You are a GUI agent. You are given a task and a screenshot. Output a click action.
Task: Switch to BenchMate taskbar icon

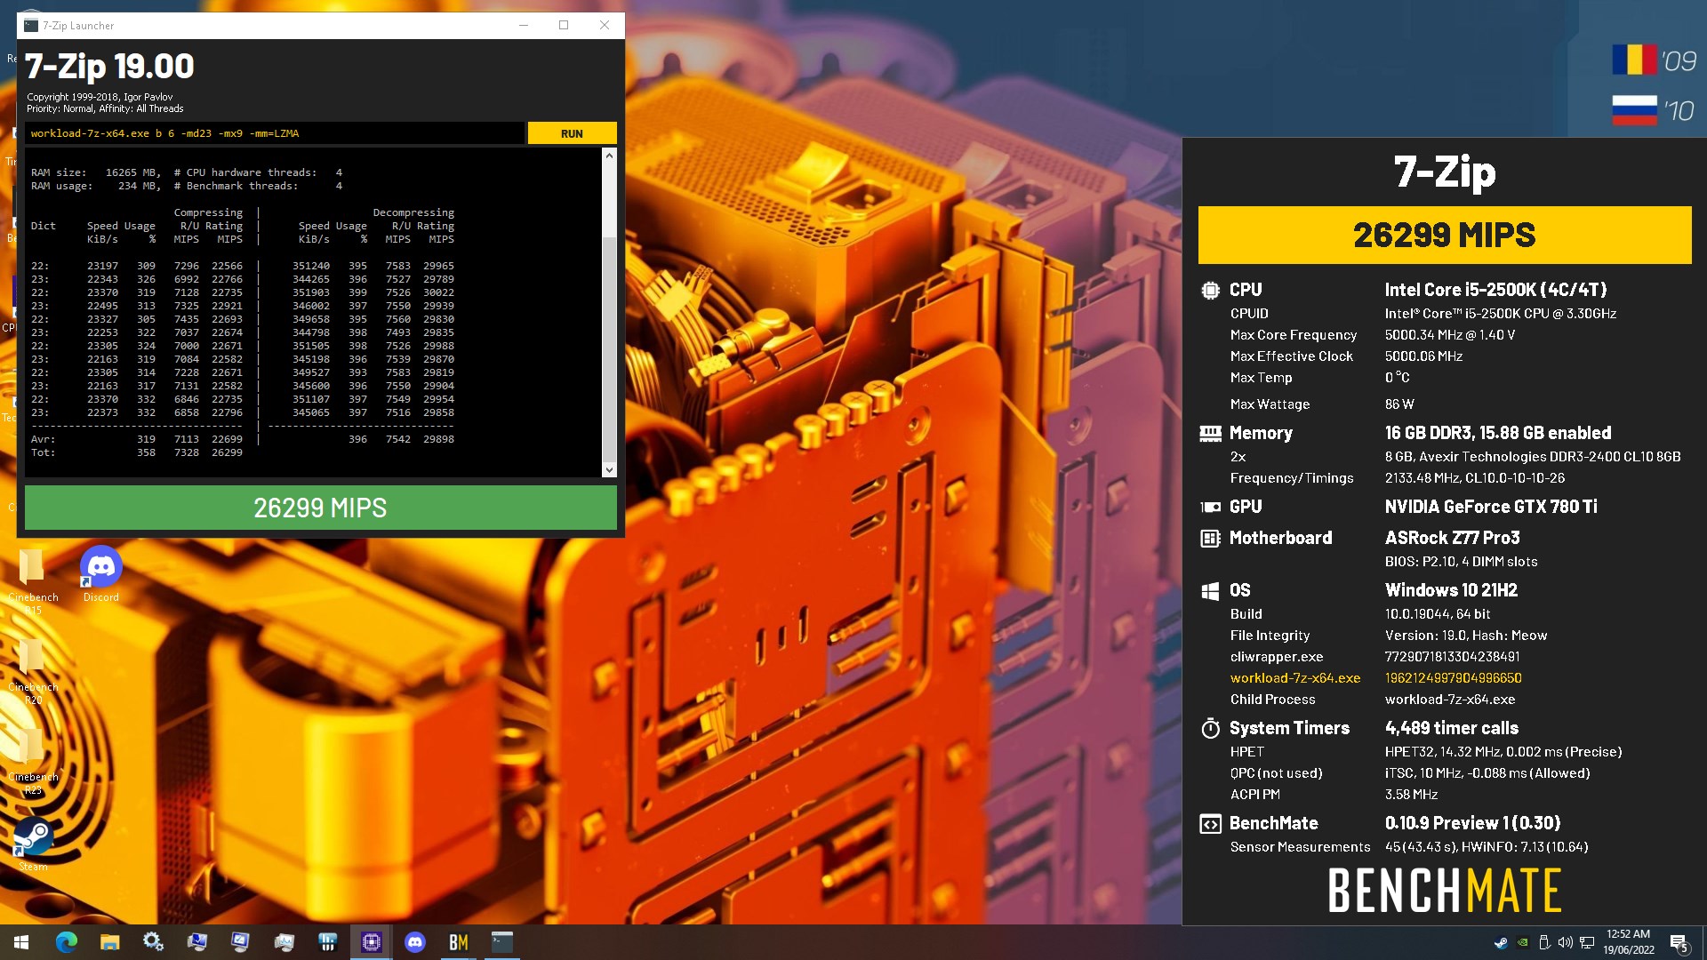pos(459,942)
